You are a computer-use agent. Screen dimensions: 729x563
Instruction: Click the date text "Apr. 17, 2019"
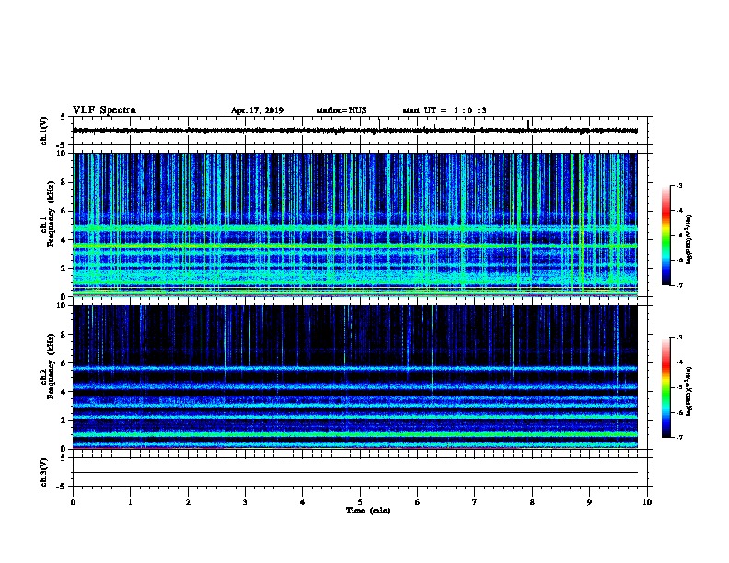point(257,110)
